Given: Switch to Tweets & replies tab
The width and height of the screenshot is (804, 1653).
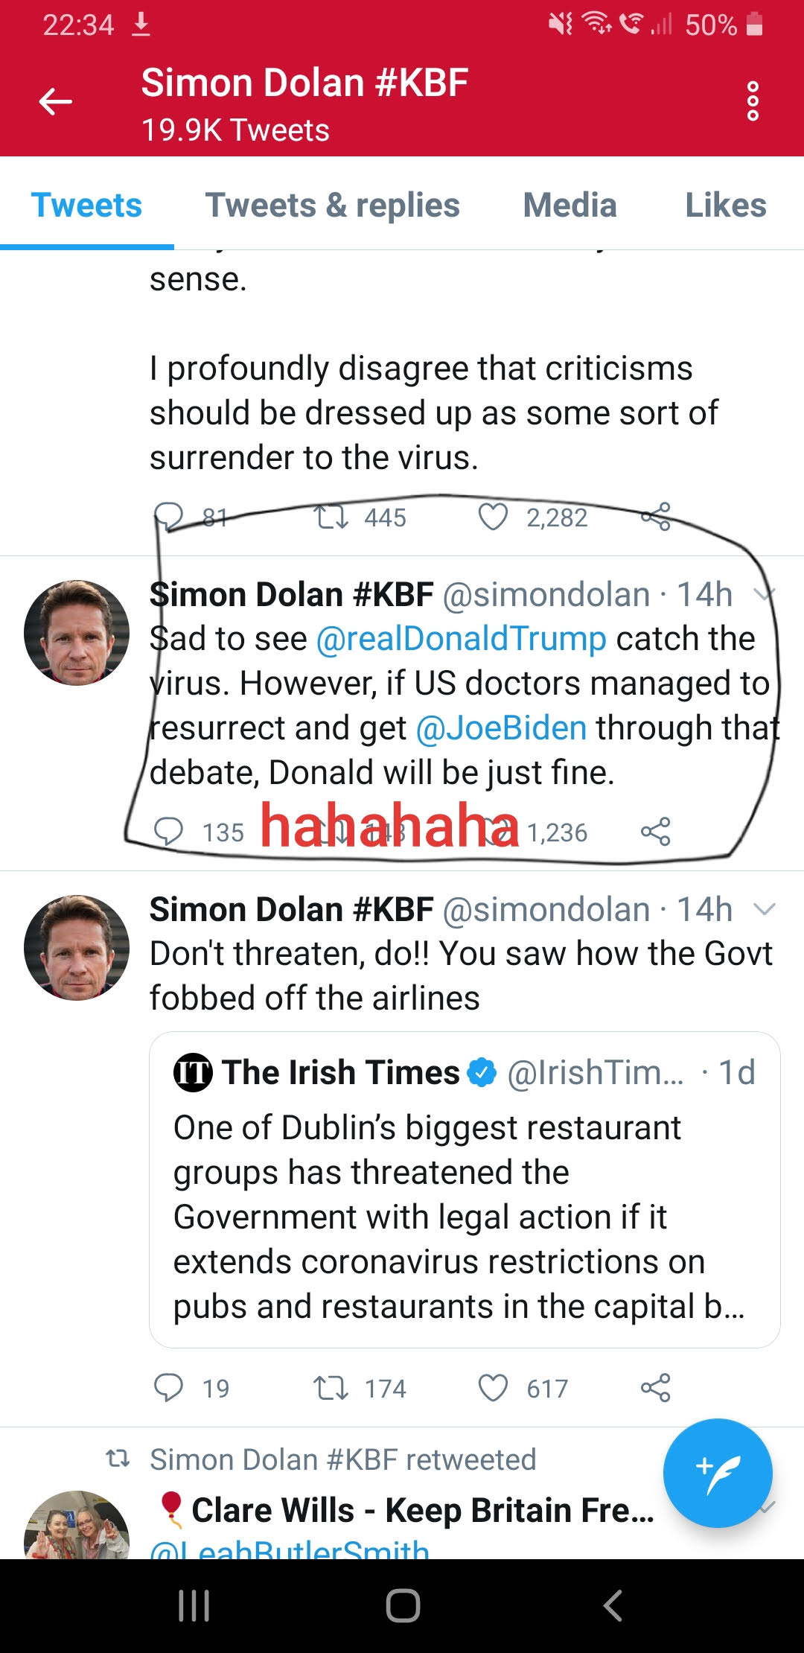Looking at the screenshot, I should (x=333, y=206).
